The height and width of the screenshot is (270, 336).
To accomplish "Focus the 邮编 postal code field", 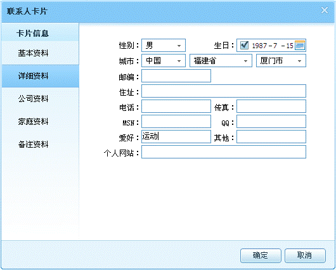I will (176, 75).
